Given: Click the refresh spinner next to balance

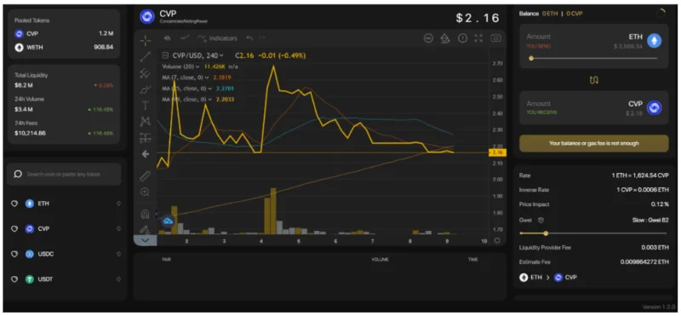Looking at the screenshot, I should 661,14.
